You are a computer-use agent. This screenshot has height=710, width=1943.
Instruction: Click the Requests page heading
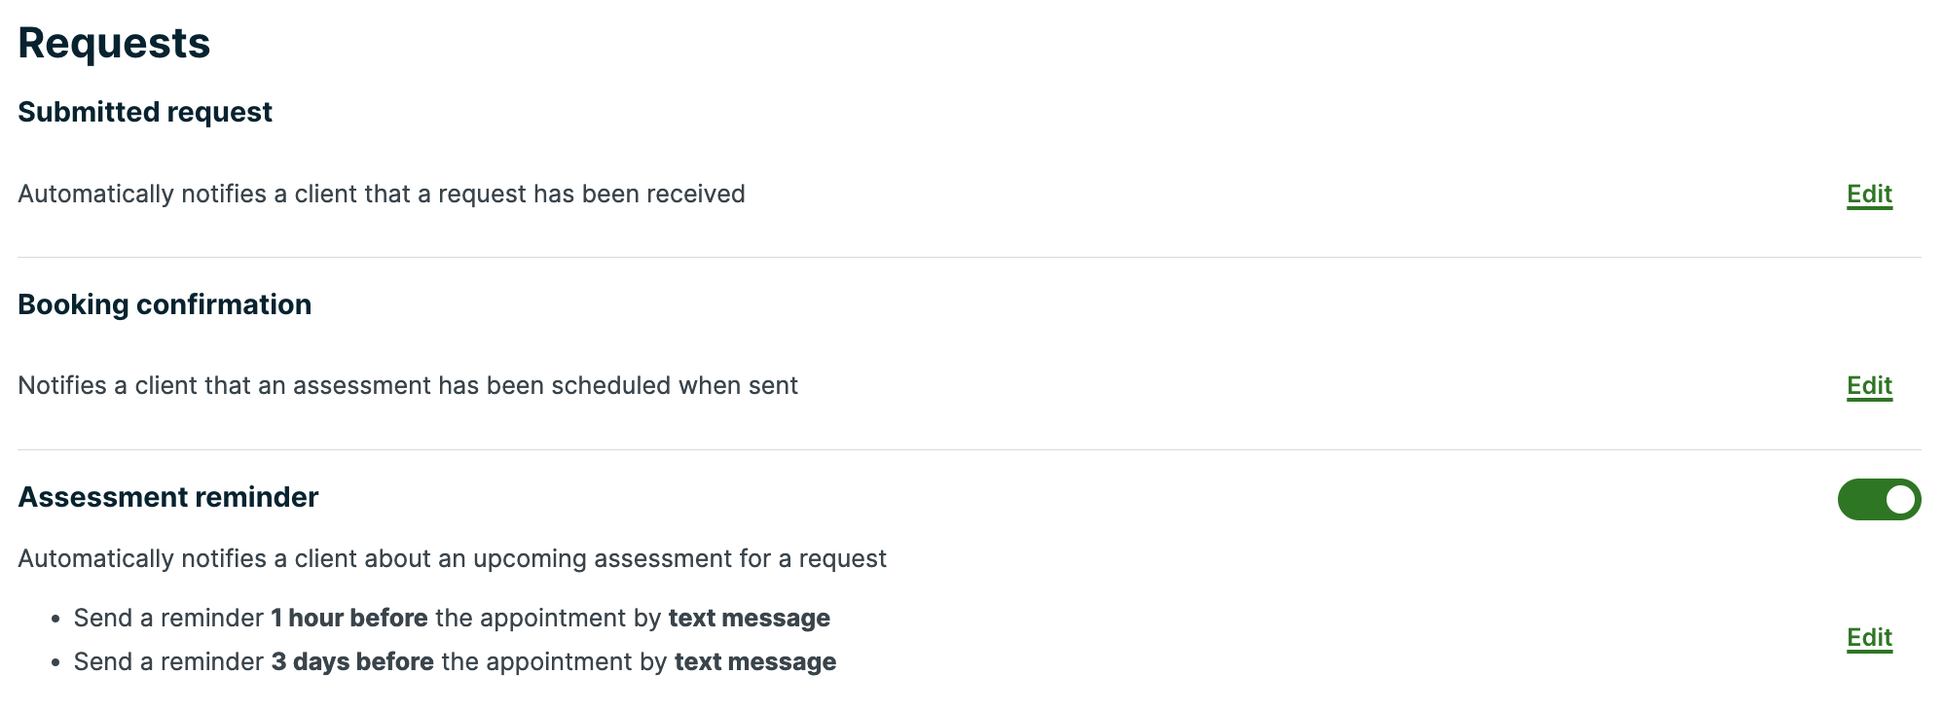(114, 42)
